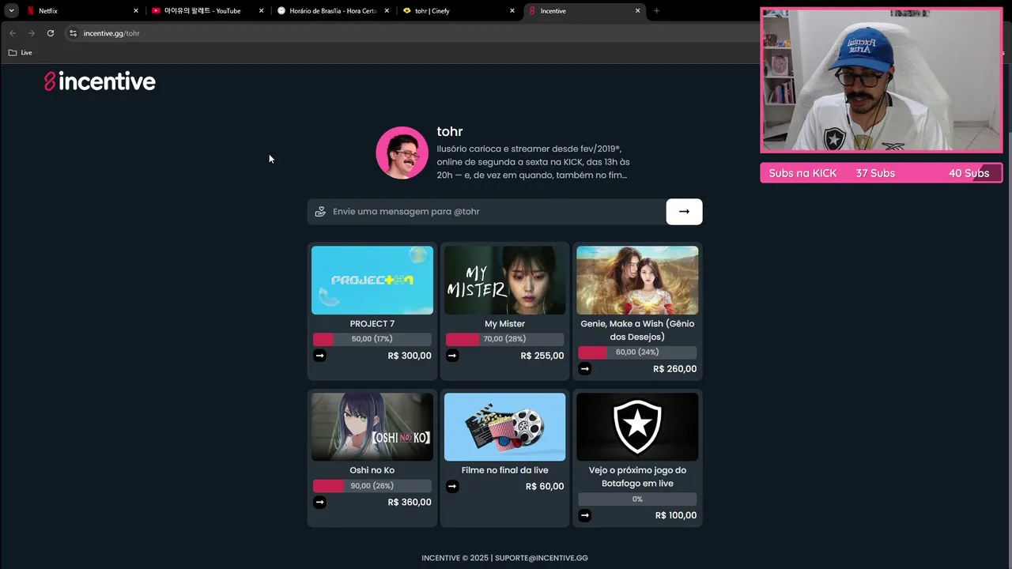
Task: Click arrow icon on PROJECT 7 card
Action: [319, 356]
